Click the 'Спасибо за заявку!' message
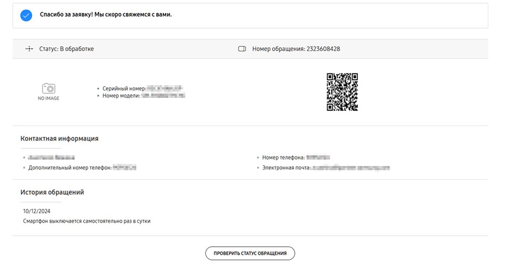This screenshot has height=266, width=510. [x=106, y=15]
